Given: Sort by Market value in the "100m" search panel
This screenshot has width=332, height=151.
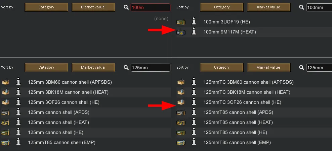Looking at the screenshot, I should coord(93,7).
